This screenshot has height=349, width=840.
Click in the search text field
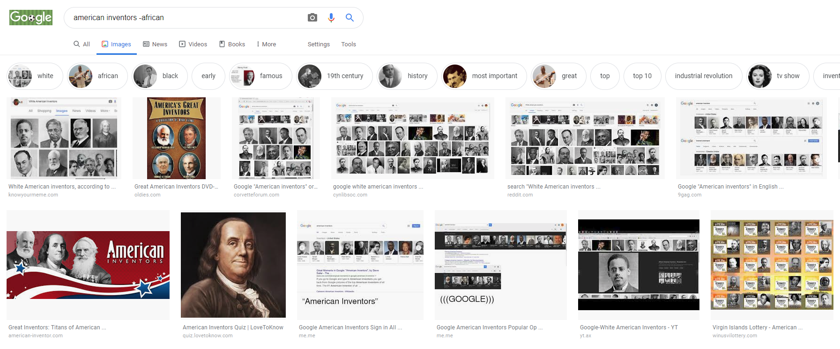point(187,18)
